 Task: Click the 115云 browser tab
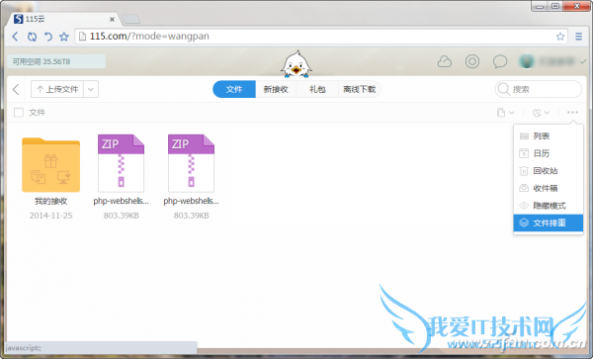coord(62,19)
